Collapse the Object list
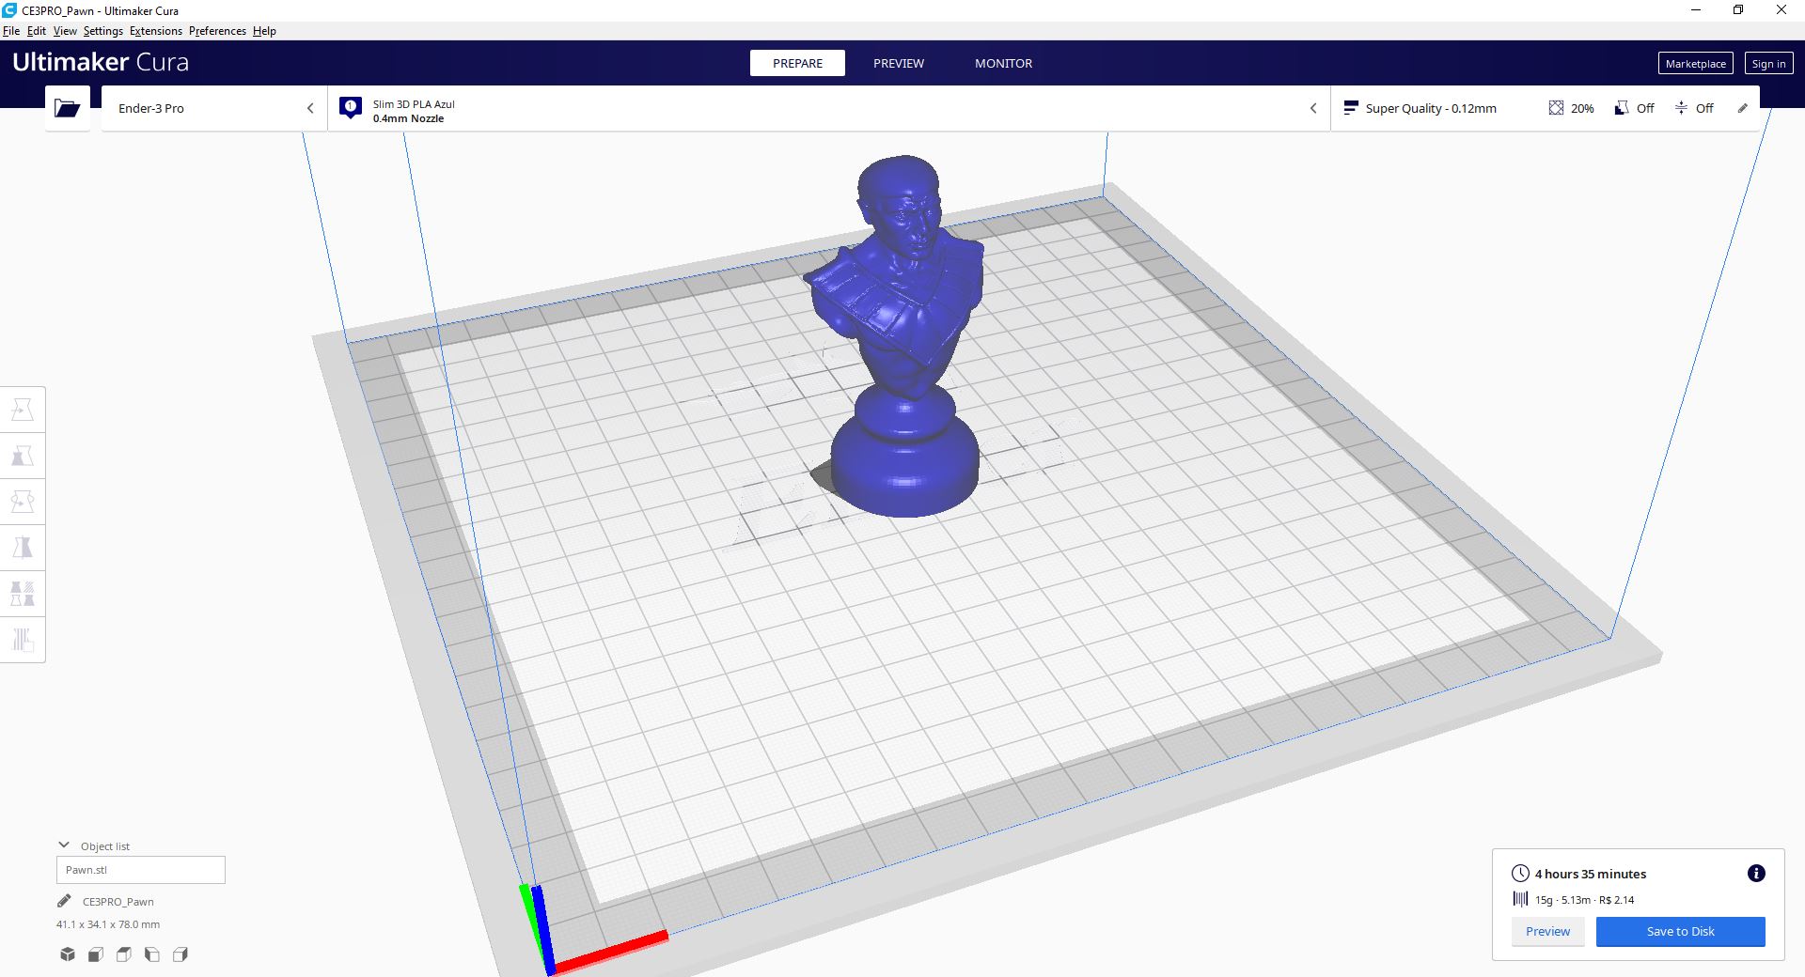Screen dimensions: 1805x977 tap(63, 845)
